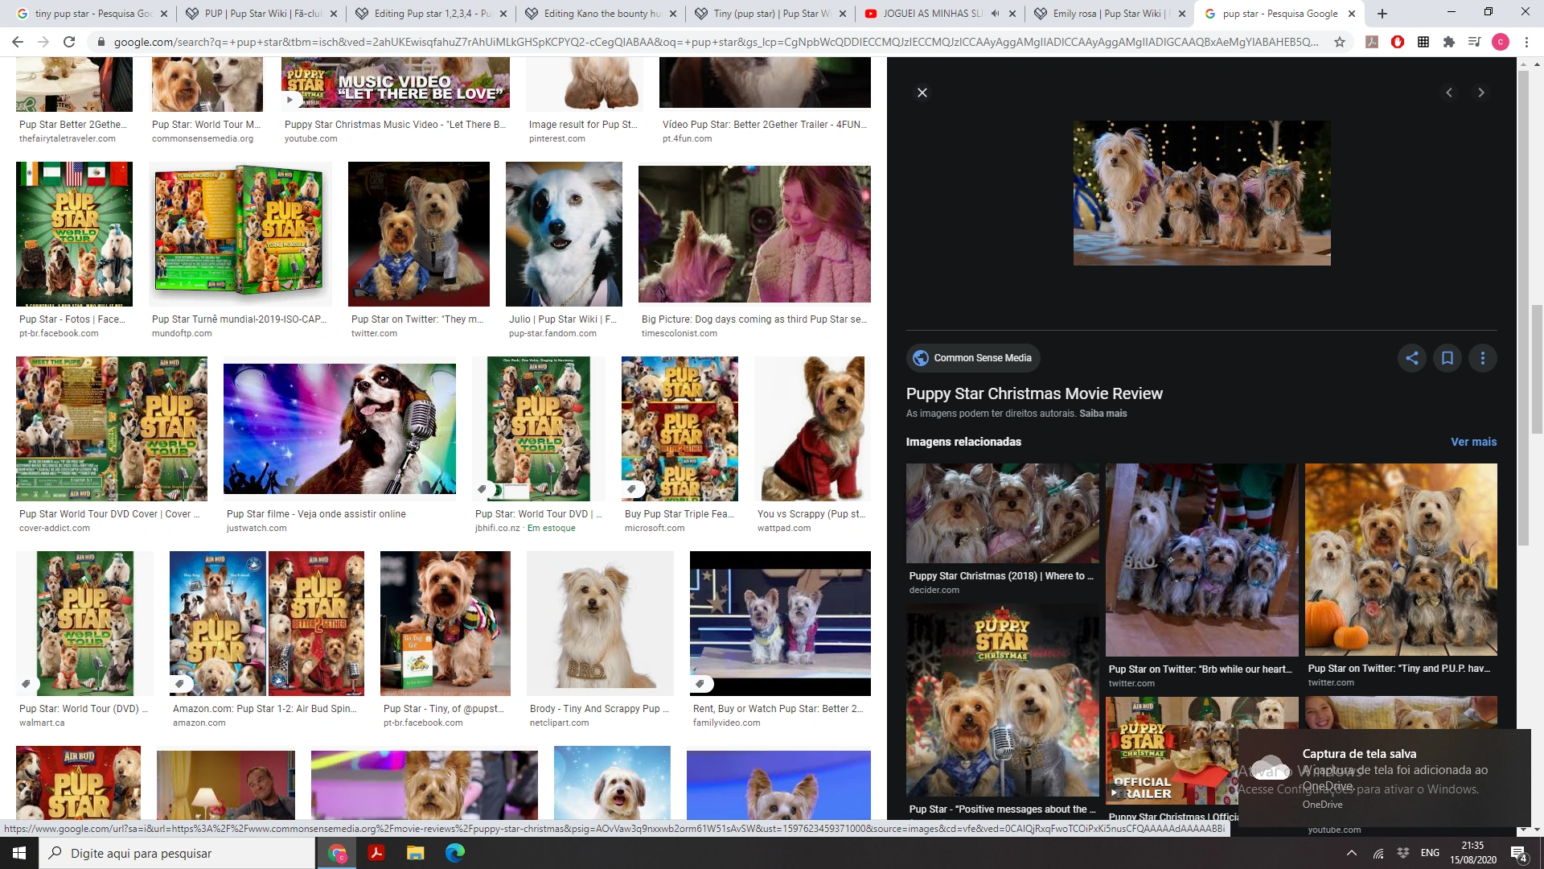Click the Ver mais link
Image resolution: width=1544 pixels, height=869 pixels.
point(1473,442)
